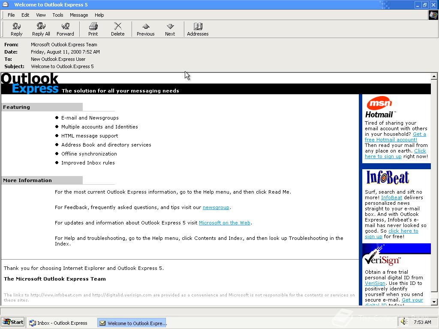Click the scrollbar up arrow

(434, 76)
